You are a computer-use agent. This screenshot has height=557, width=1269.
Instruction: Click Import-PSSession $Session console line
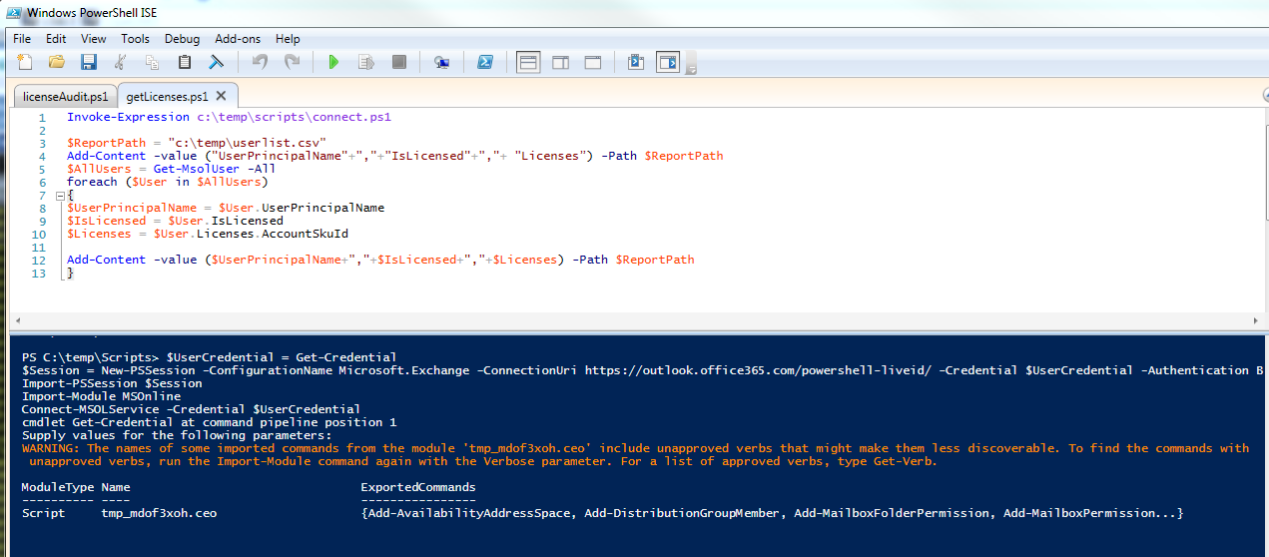tap(112, 382)
